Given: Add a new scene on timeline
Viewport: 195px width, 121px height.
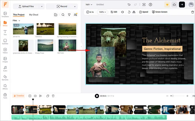Looking at the screenshot, I should click(30, 96).
